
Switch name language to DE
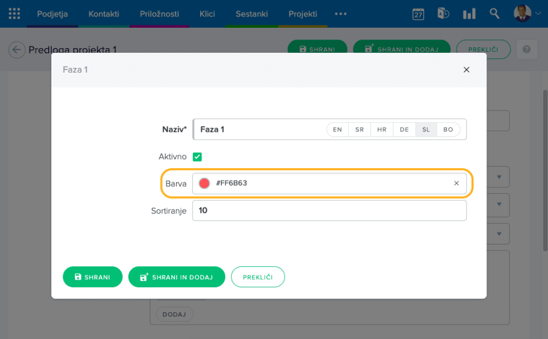pos(404,130)
